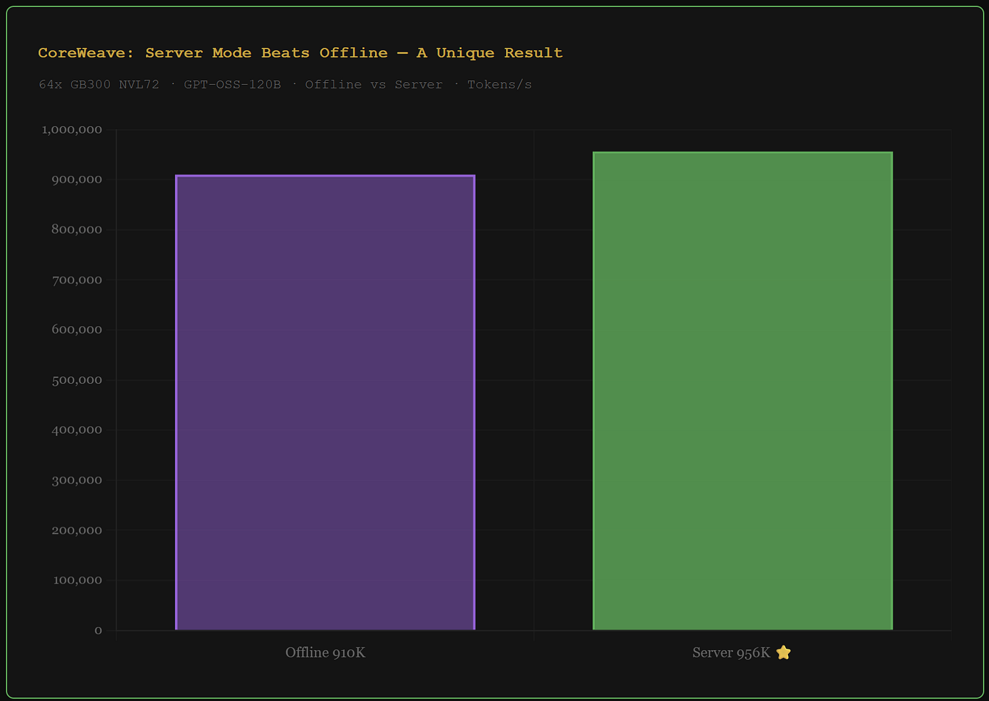Image resolution: width=989 pixels, height=701 pixels.
Task: Click the gold star icon beside Server 956K
Action: click(x=783, y=653)
